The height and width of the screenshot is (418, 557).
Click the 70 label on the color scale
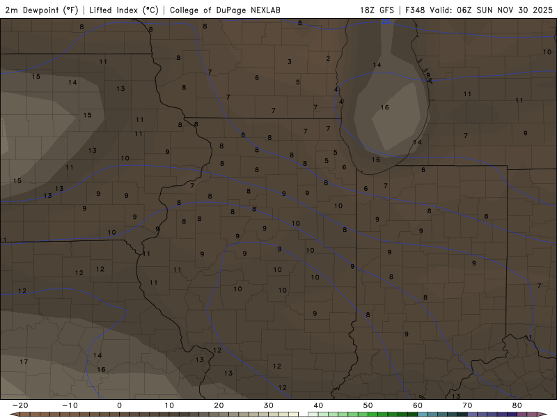pos(467,405)
